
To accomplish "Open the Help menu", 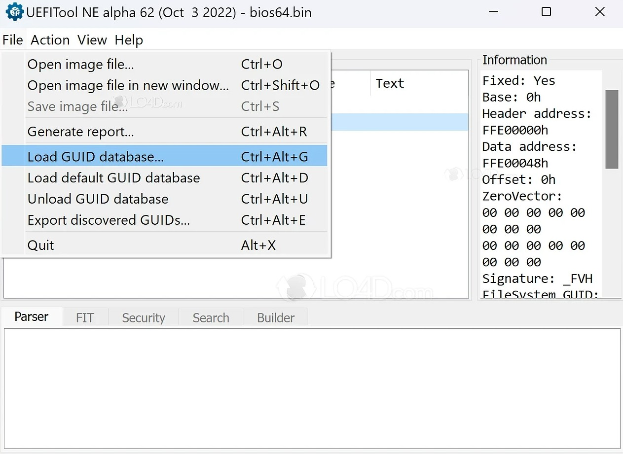I will pyautogui.click(x=129, y=40).
